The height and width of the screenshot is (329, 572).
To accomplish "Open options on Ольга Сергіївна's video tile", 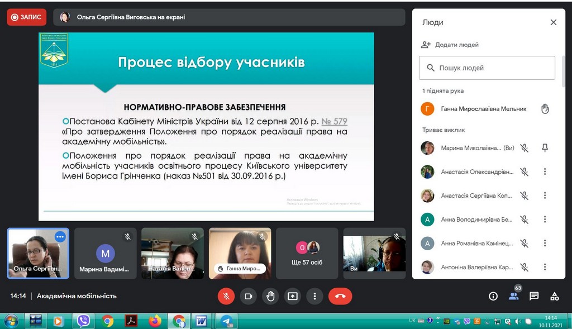I will [60, 237].
